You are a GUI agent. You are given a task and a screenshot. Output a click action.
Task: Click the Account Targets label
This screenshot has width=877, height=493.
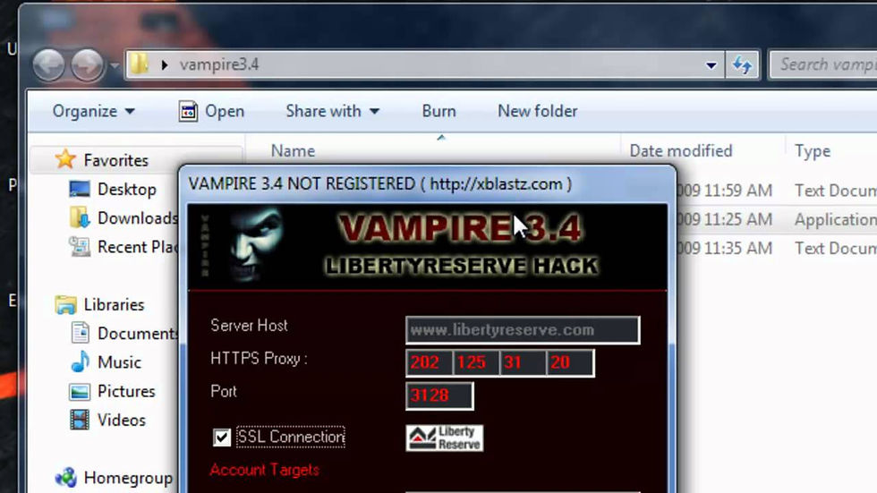tap(265, 470)
